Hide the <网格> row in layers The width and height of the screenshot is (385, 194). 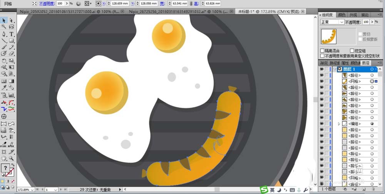321,81
